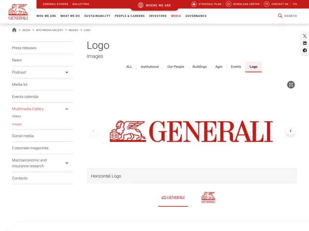Screen dimensions: 309x231
Task: Expand the Podcast sidebar section
Action: tap(67, 72)
